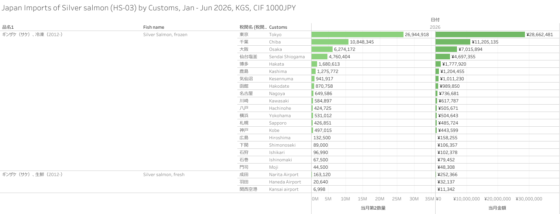The height and width of the screenshot is (214, 560).
Task: Click the 当月金額 axis title
Action: [497, 208]
